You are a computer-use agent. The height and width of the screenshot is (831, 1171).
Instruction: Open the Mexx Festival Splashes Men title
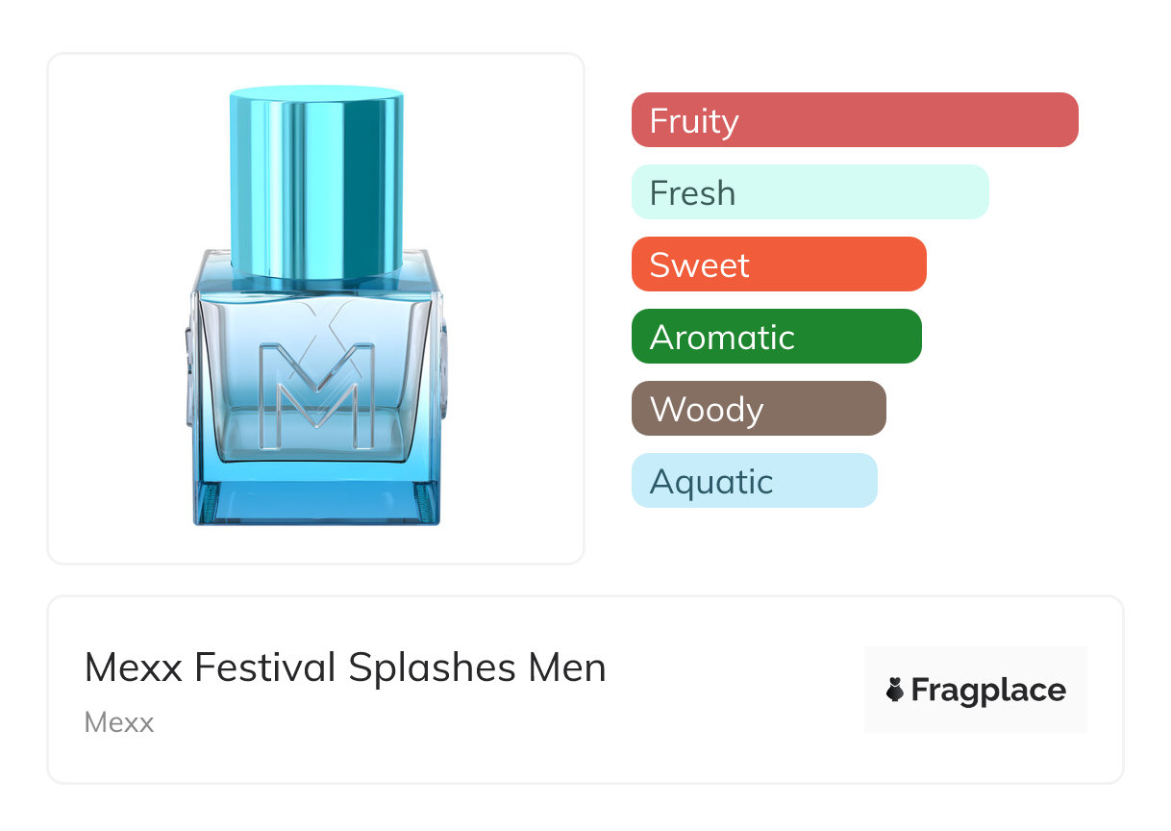point(345,667)
